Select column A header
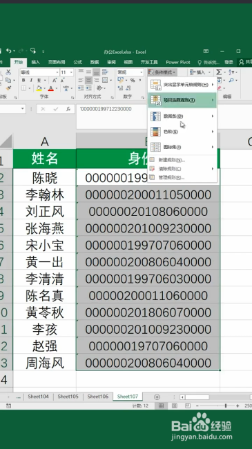The image size is (252, 449). coord(44,141)
